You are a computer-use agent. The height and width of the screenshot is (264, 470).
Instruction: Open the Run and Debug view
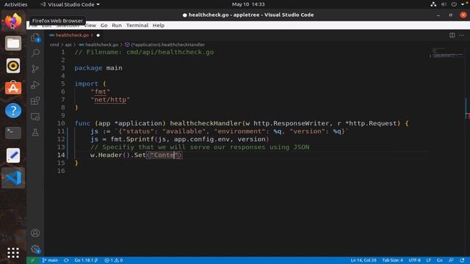click(35, 85)
